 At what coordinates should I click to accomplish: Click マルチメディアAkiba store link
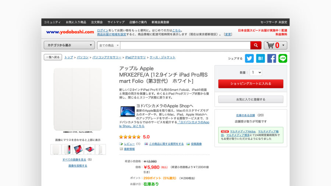[x=242, y=131]
